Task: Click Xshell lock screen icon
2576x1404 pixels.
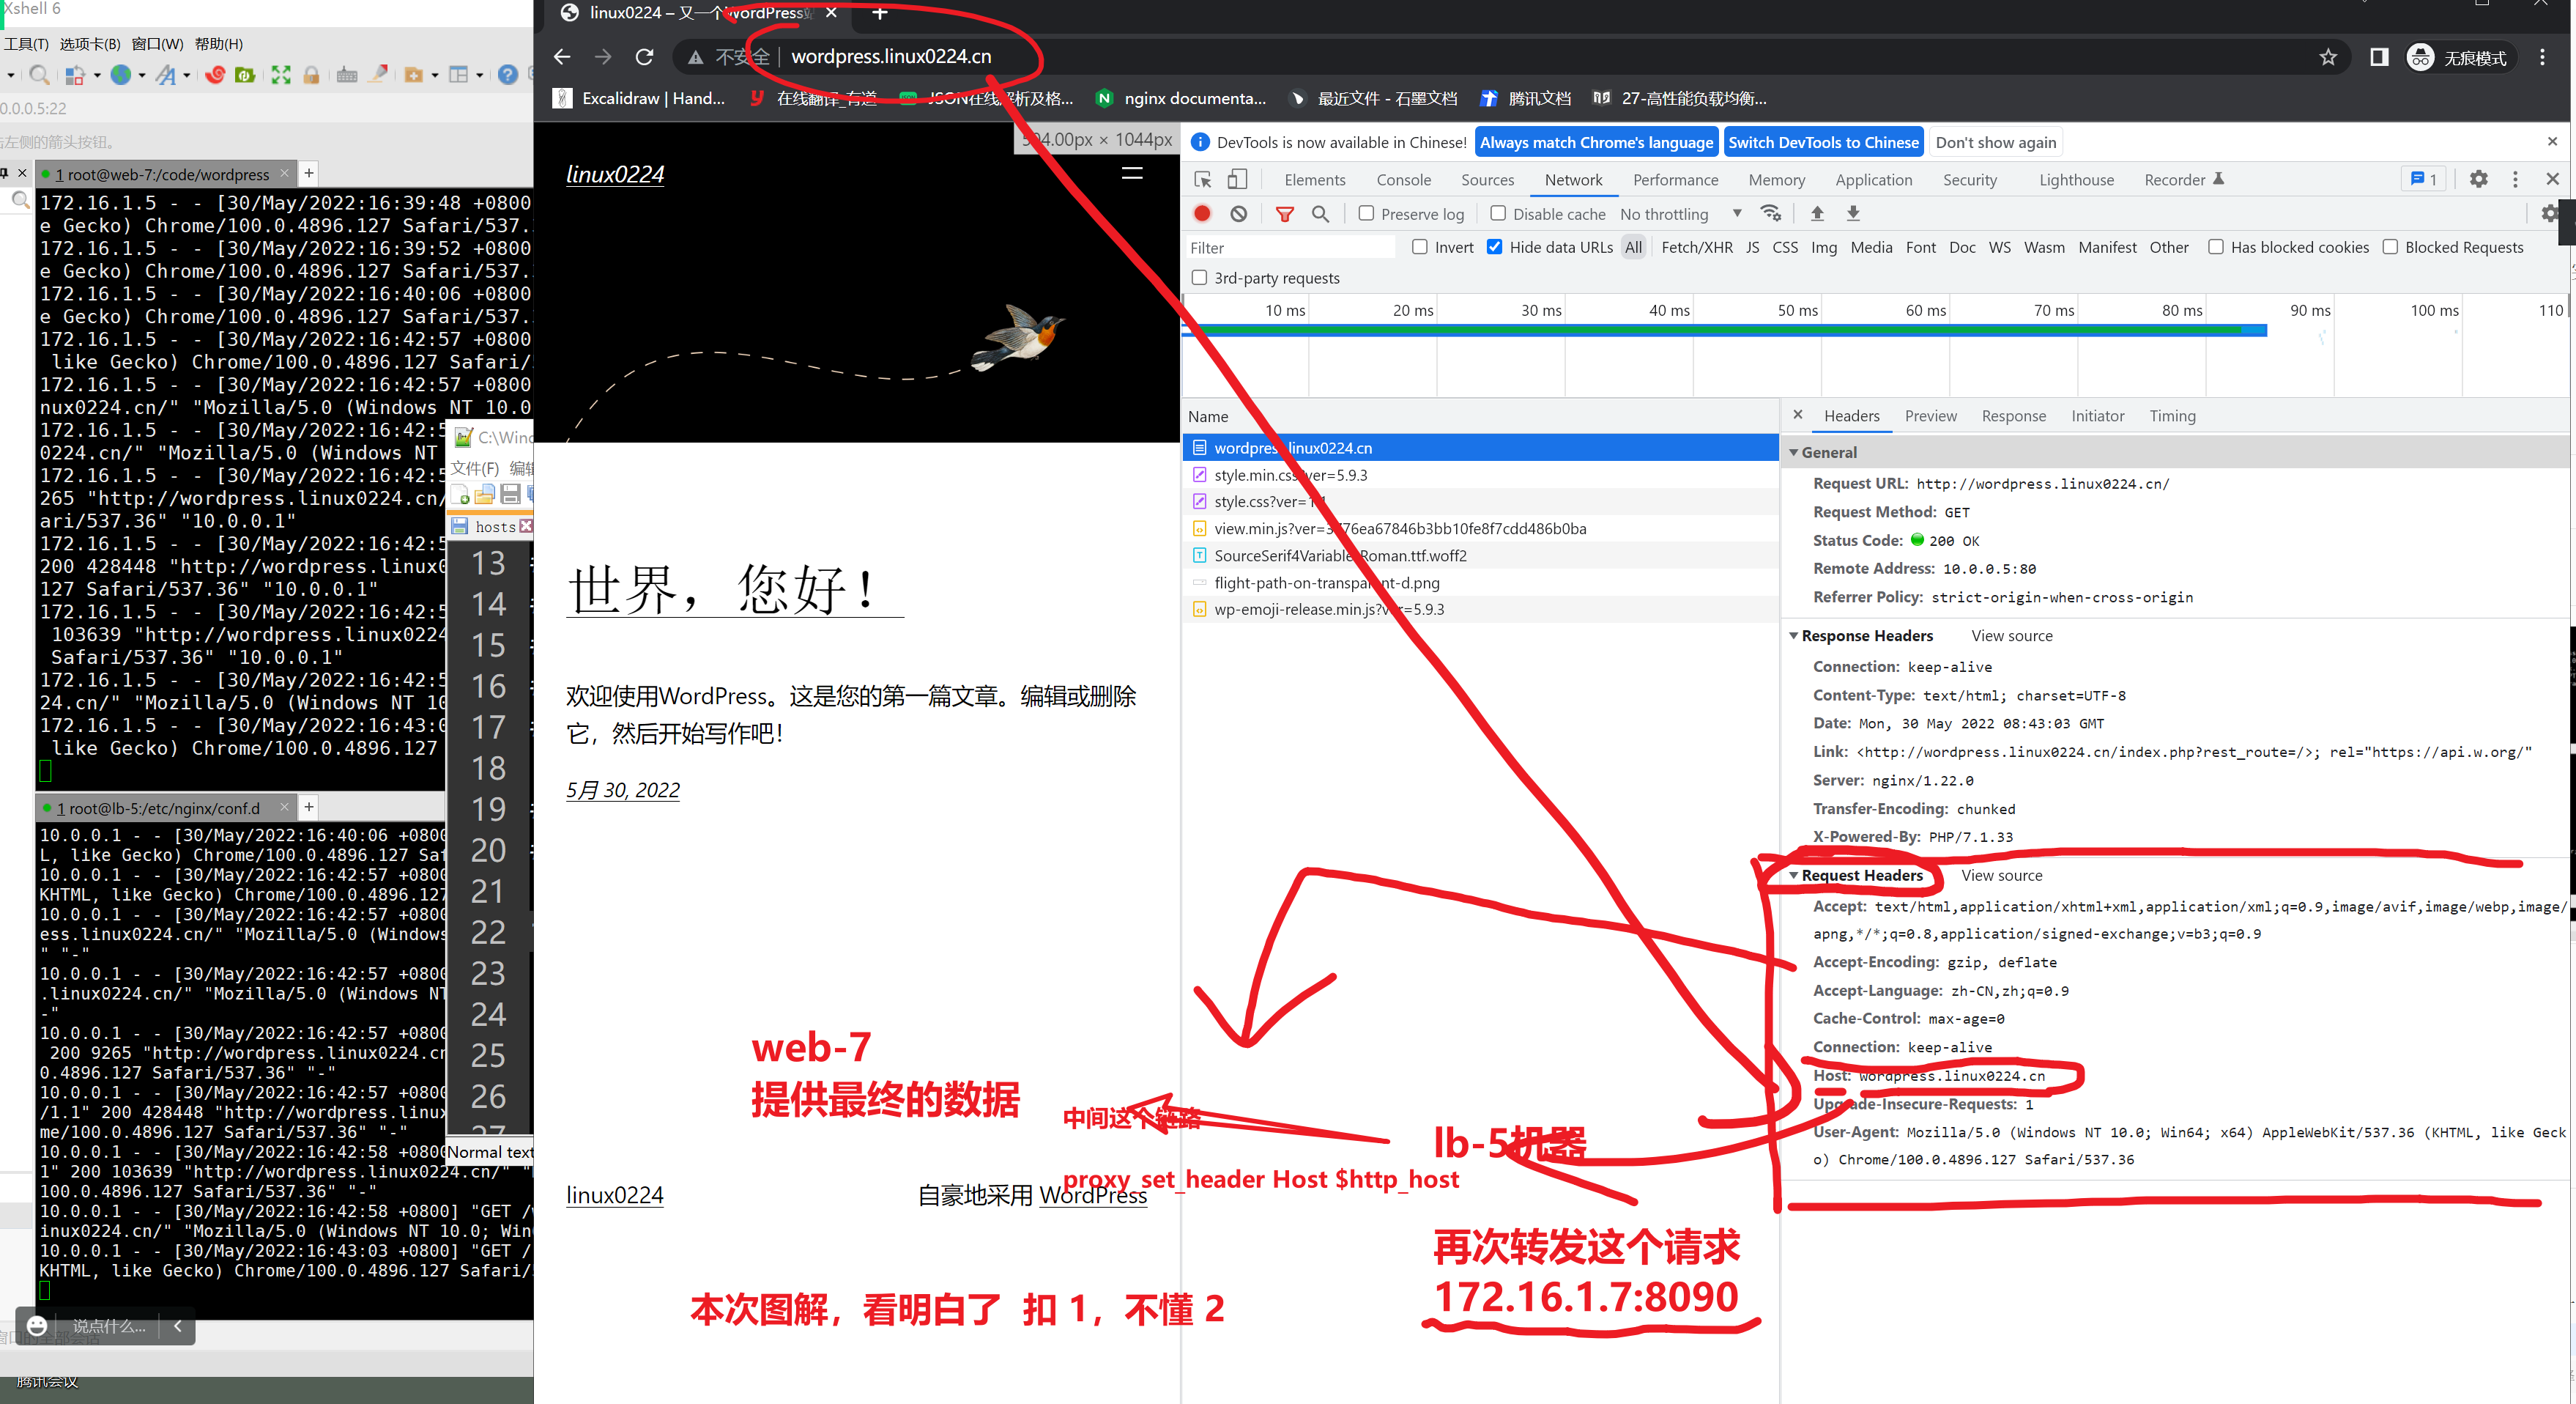Action: (312, 75)
